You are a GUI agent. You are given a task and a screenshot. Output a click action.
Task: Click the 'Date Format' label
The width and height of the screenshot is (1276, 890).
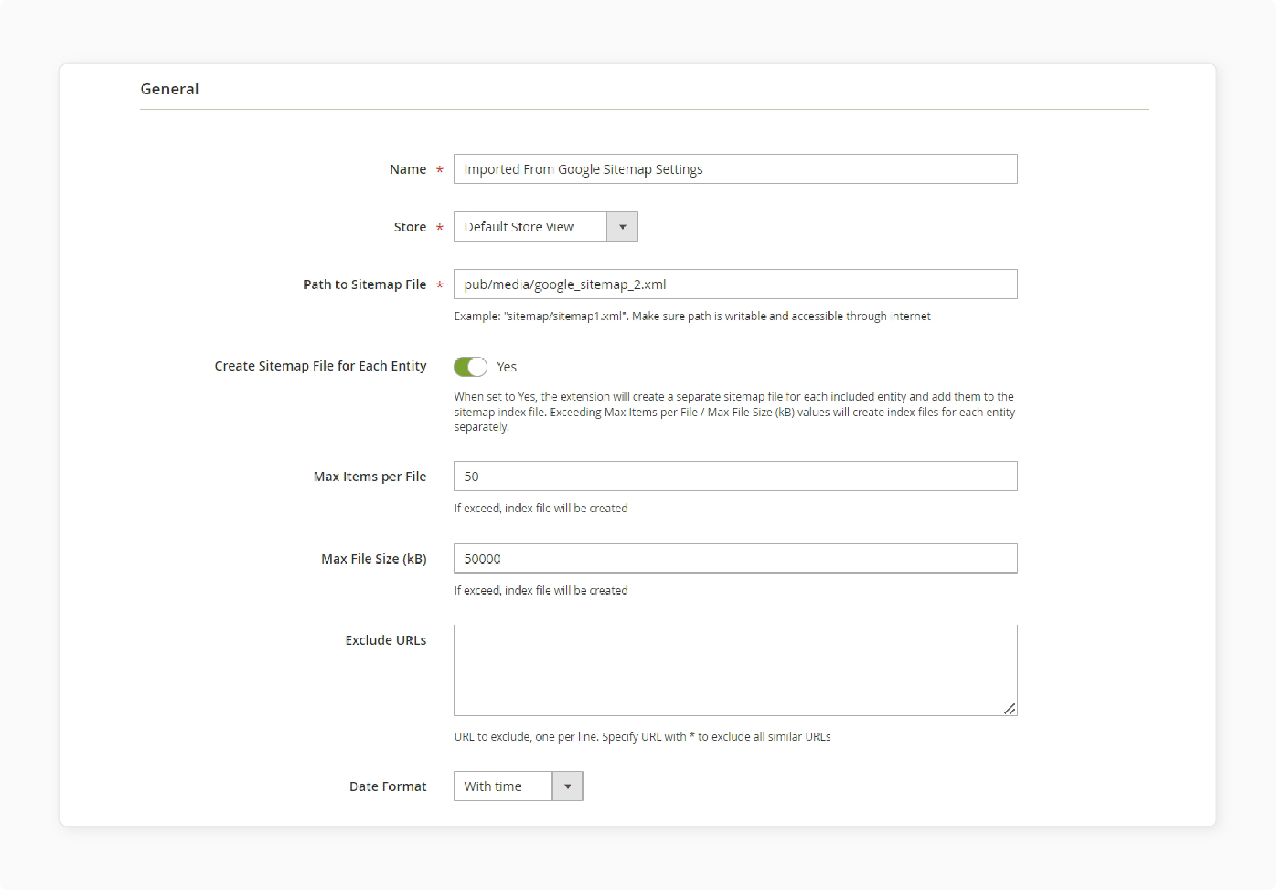pos(387,786)
